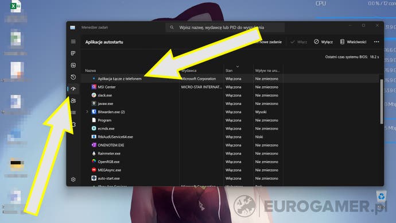
Task: Click the Rainmeter droplet icon
Action: point(94,153)
